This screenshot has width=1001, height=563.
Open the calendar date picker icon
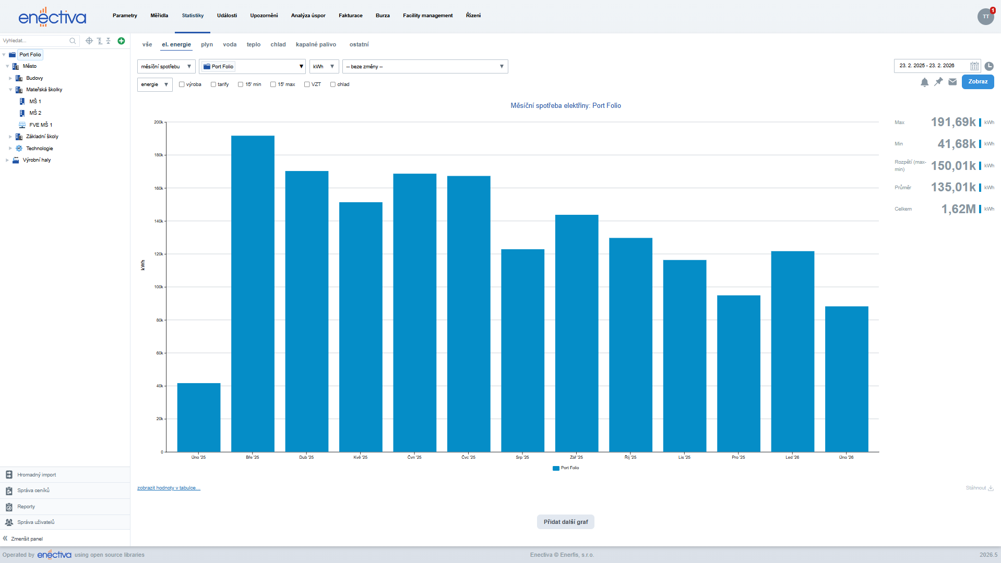pyautogui.click(x=974, y=66)
